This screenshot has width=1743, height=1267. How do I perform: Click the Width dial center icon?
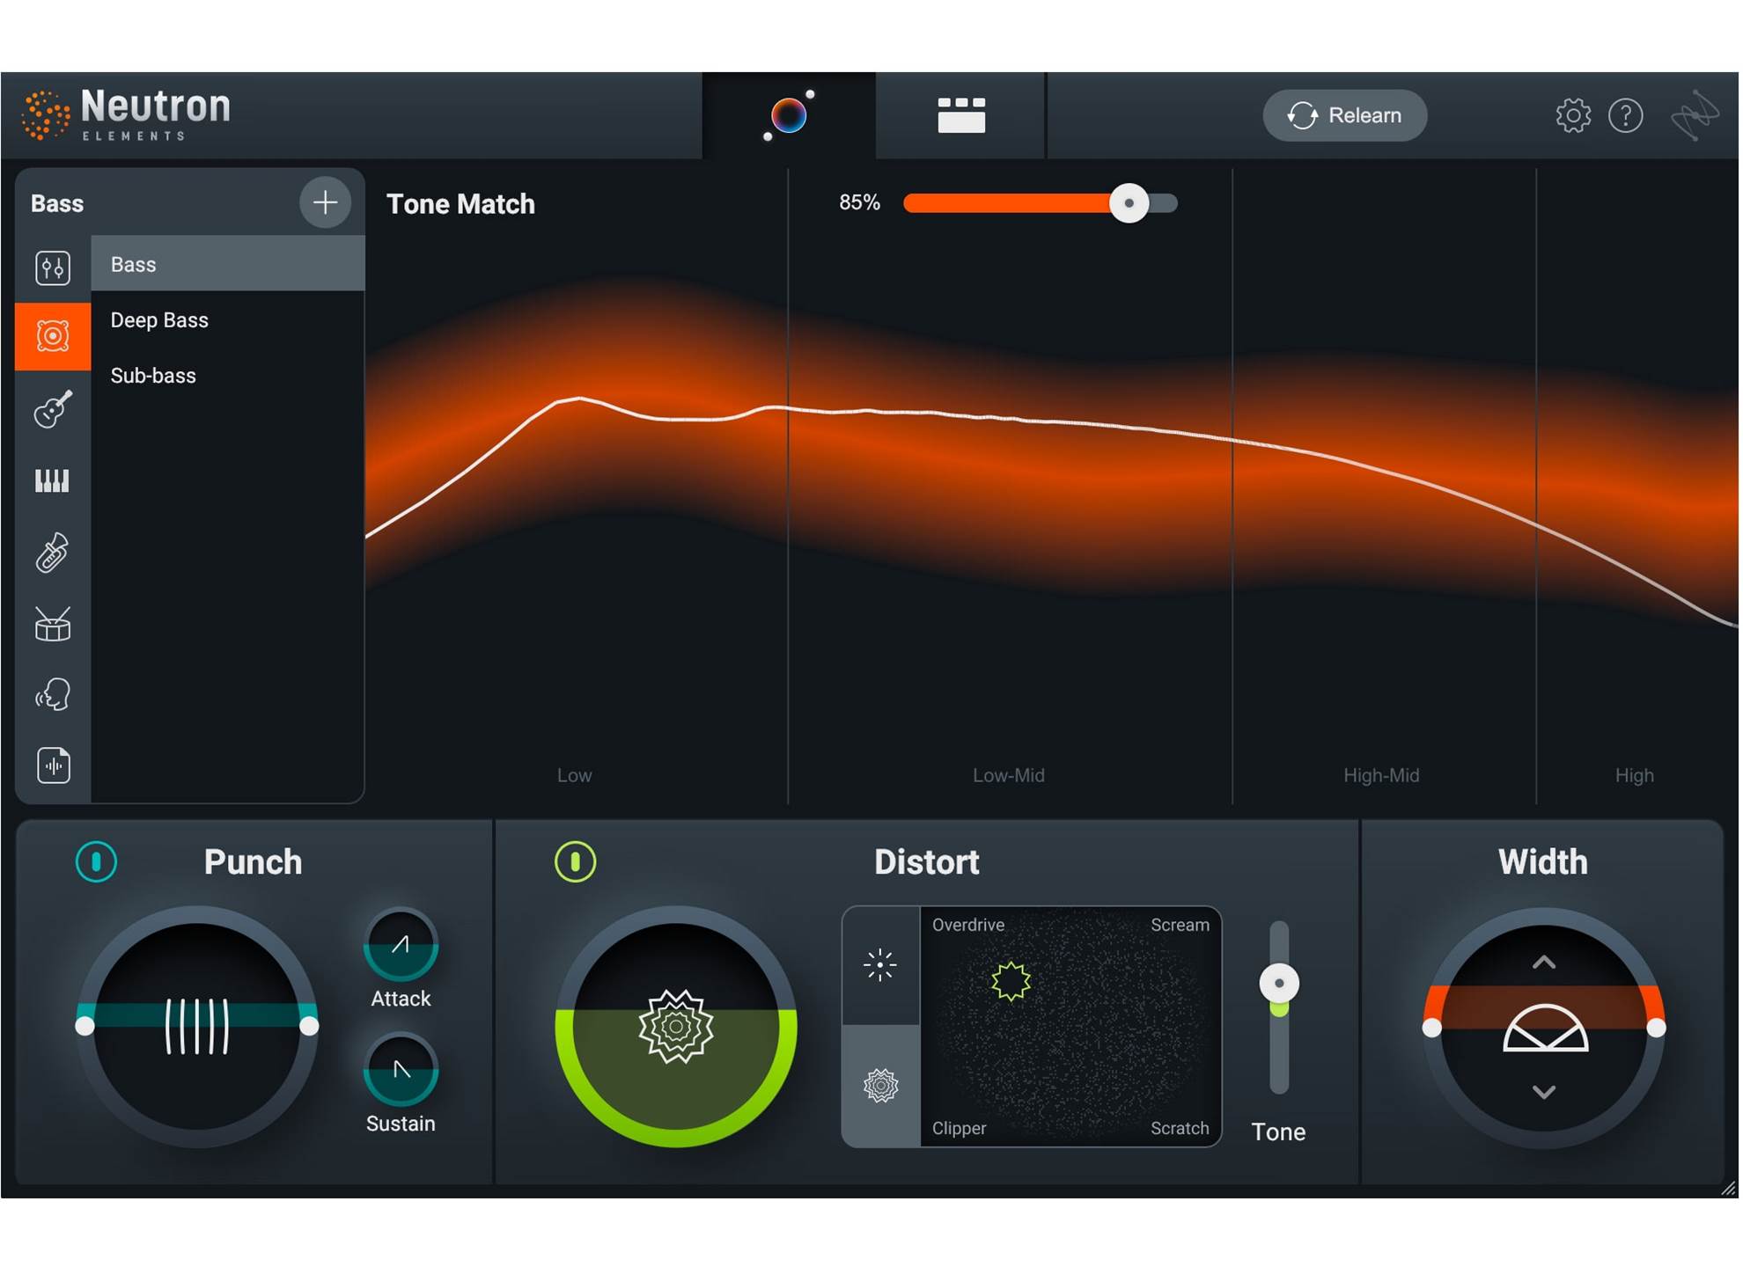pyautogui.click(x=1545, y=1028)
